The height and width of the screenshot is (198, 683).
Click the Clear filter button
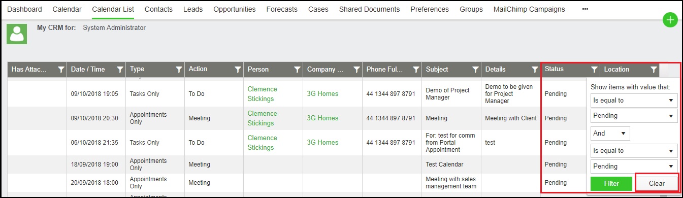click(x=657, y=183)
